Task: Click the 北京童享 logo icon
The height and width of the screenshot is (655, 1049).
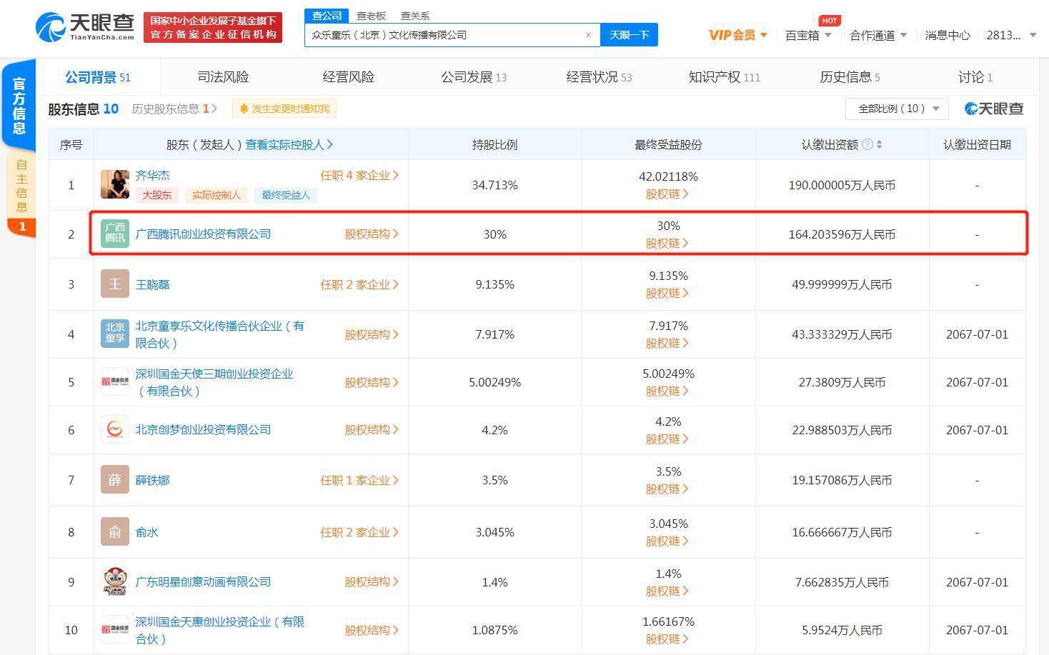Action: pyautogui.click(x=114, y=334)
